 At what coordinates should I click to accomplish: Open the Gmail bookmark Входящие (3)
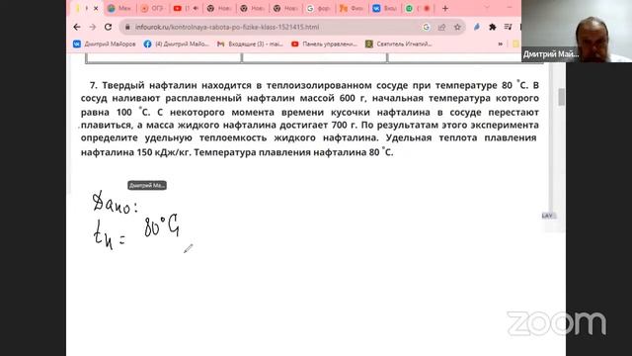click(250, 44)
